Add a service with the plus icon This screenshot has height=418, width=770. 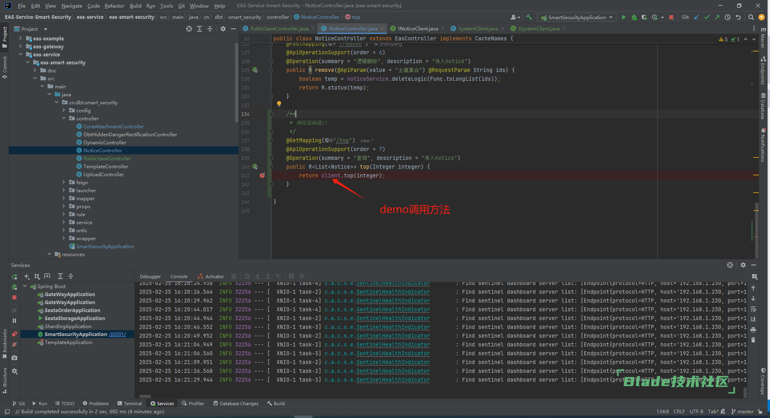click(x=27, y=276)
